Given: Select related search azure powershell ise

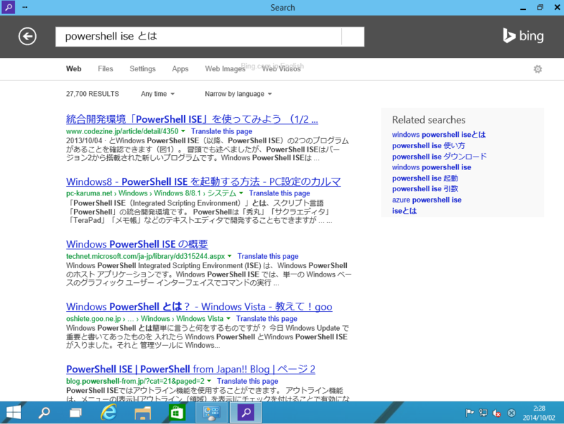Looking at the screenshot, I should [427, 200].
